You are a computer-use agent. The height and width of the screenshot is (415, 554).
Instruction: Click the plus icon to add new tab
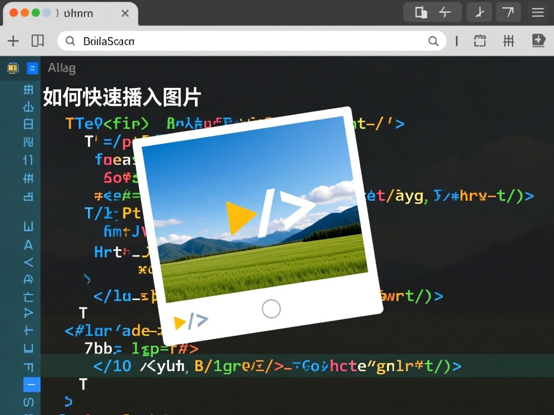(13, 41)
